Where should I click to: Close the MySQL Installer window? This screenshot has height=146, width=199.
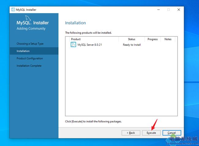179,10
